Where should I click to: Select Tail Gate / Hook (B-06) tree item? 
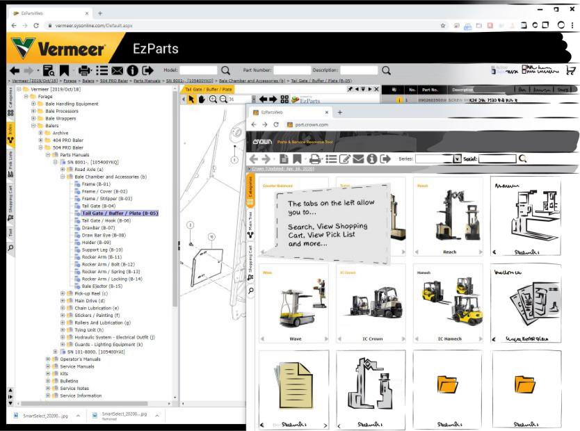point(106,220)
